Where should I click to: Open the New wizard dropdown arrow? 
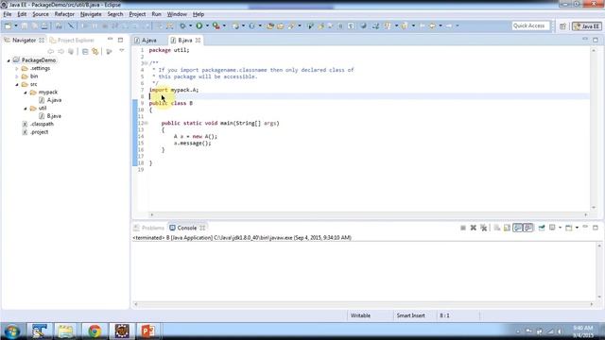tap(16, 25)
